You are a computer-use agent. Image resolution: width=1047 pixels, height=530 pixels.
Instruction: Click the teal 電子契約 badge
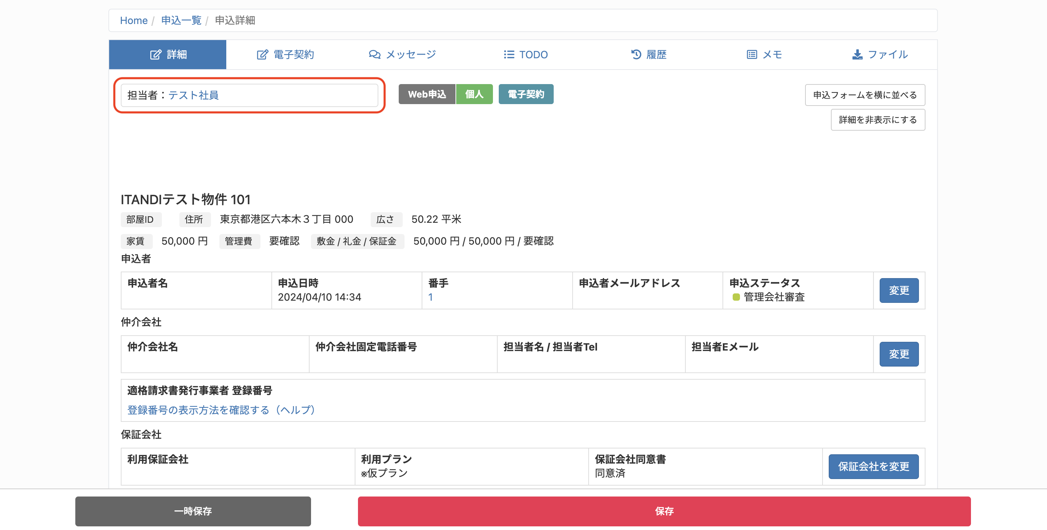[526, 94]
